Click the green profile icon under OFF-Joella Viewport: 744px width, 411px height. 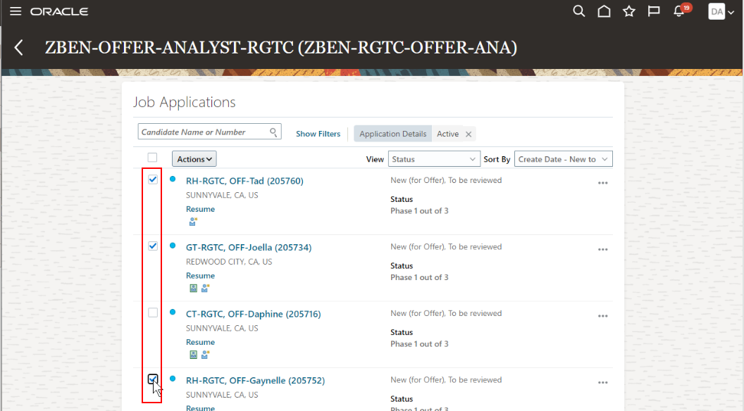[194, 289]
